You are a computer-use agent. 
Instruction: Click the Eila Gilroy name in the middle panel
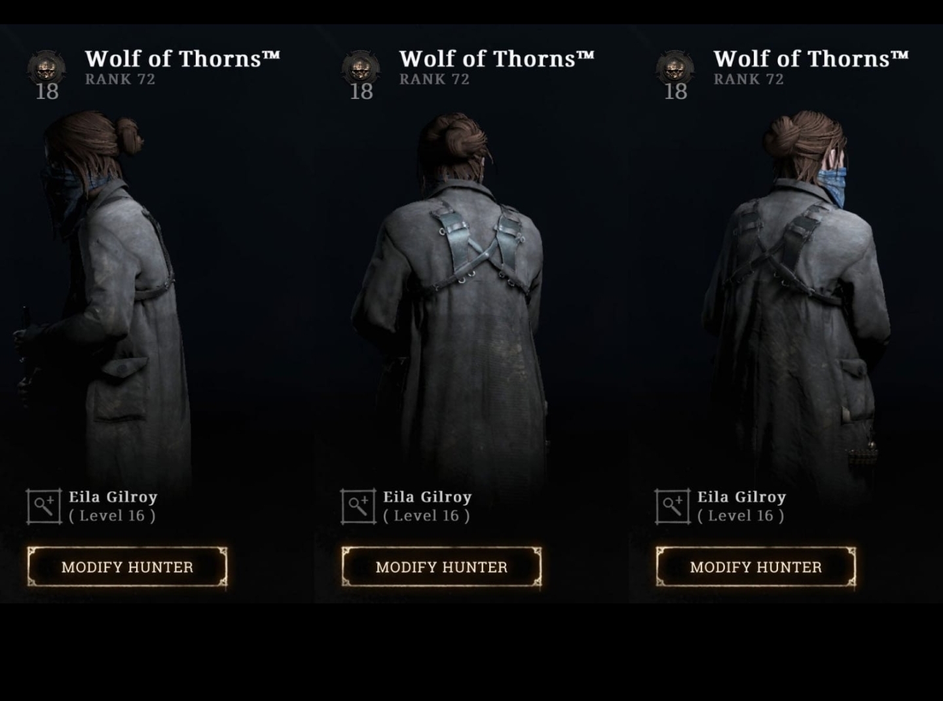[428, 497]
